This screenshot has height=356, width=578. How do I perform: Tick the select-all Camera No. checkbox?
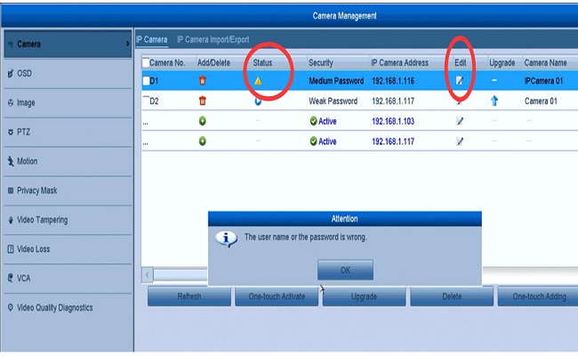click(146, 62)
